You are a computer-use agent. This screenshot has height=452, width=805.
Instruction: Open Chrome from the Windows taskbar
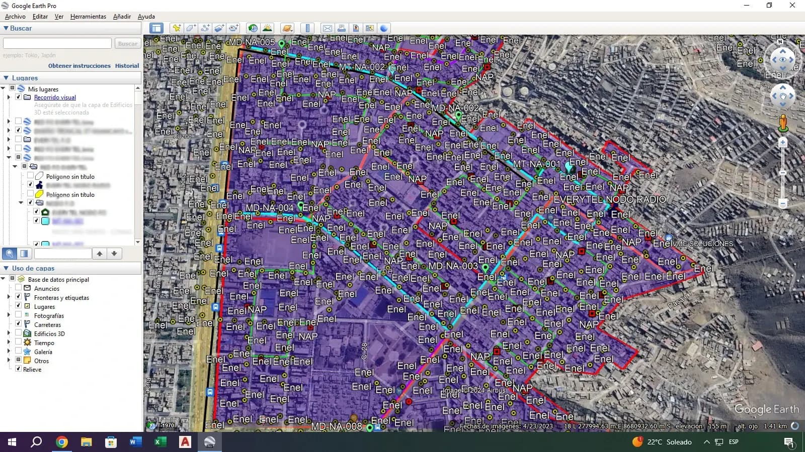coord(61,442)
